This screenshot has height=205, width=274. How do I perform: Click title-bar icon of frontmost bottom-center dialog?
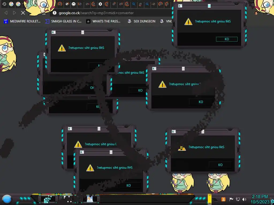click(82, 152)
